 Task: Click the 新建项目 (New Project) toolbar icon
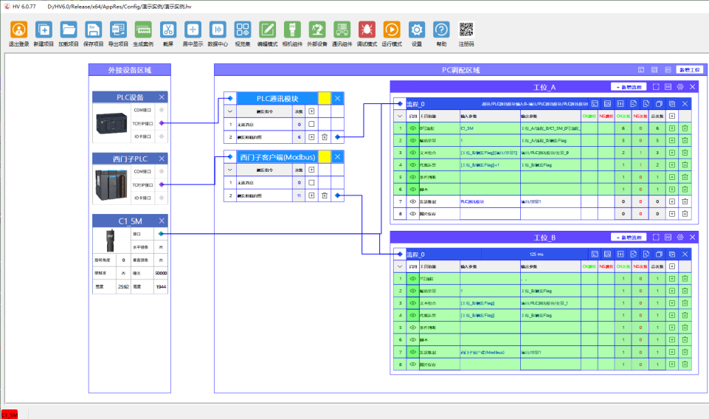(x=44, y=30)
